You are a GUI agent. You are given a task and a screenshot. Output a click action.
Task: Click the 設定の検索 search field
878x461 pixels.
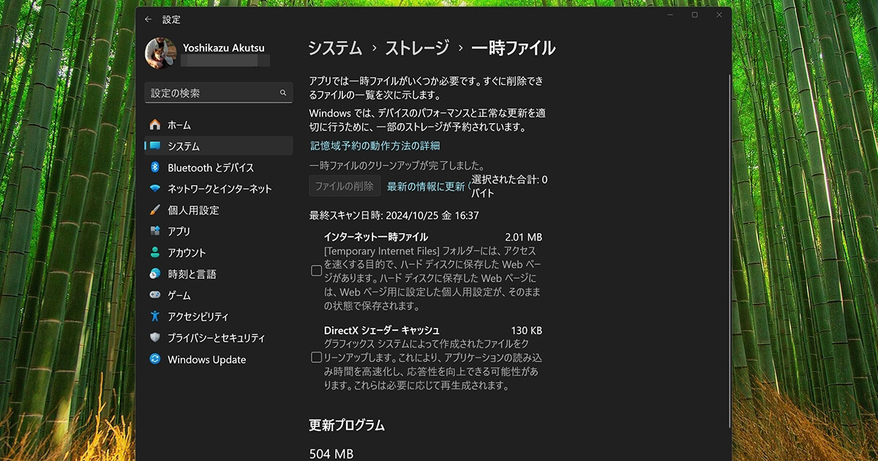coord(219,93)
